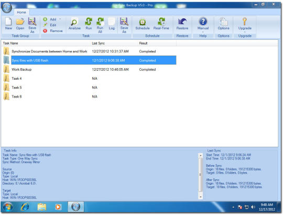Screen dimensions: 283x216
Task: Click the Task Info scrollbar down arrow
Action: 201,197
